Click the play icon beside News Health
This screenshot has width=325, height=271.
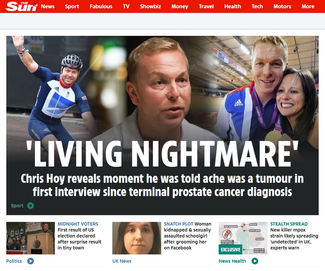pos(255,261)
